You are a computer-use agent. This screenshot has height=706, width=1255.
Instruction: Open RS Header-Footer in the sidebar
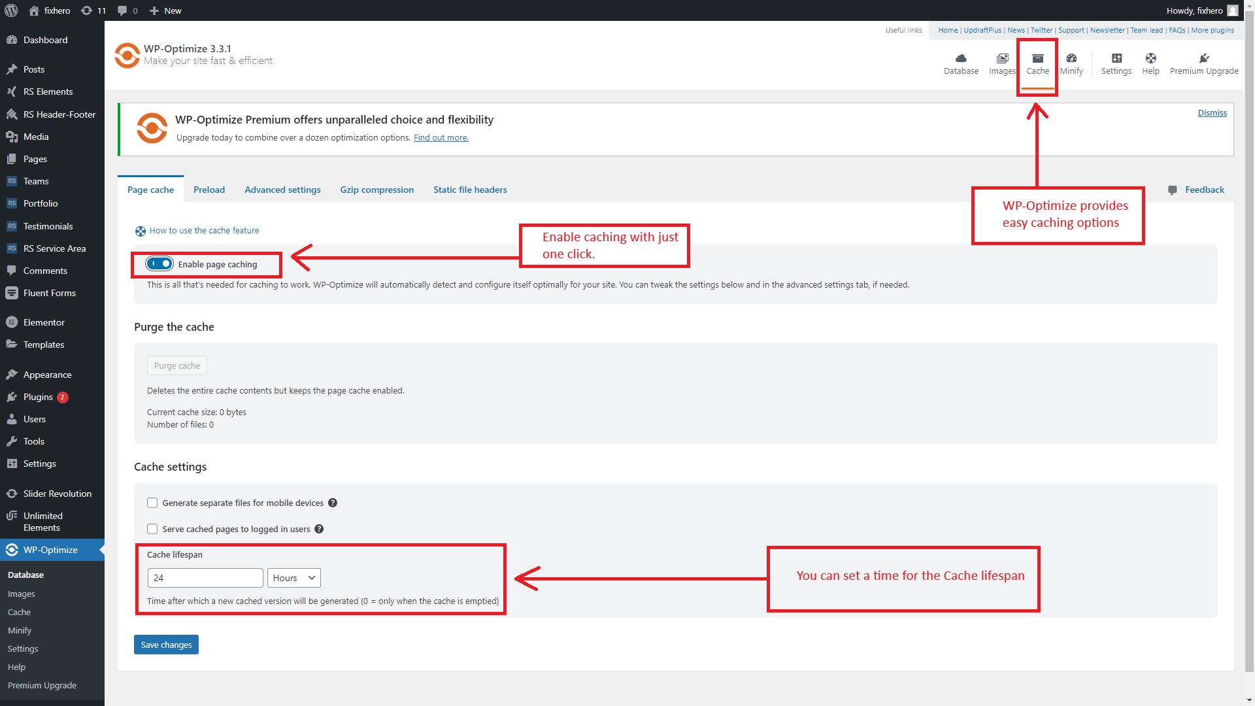pyautogui.click(x=52, y=114)
